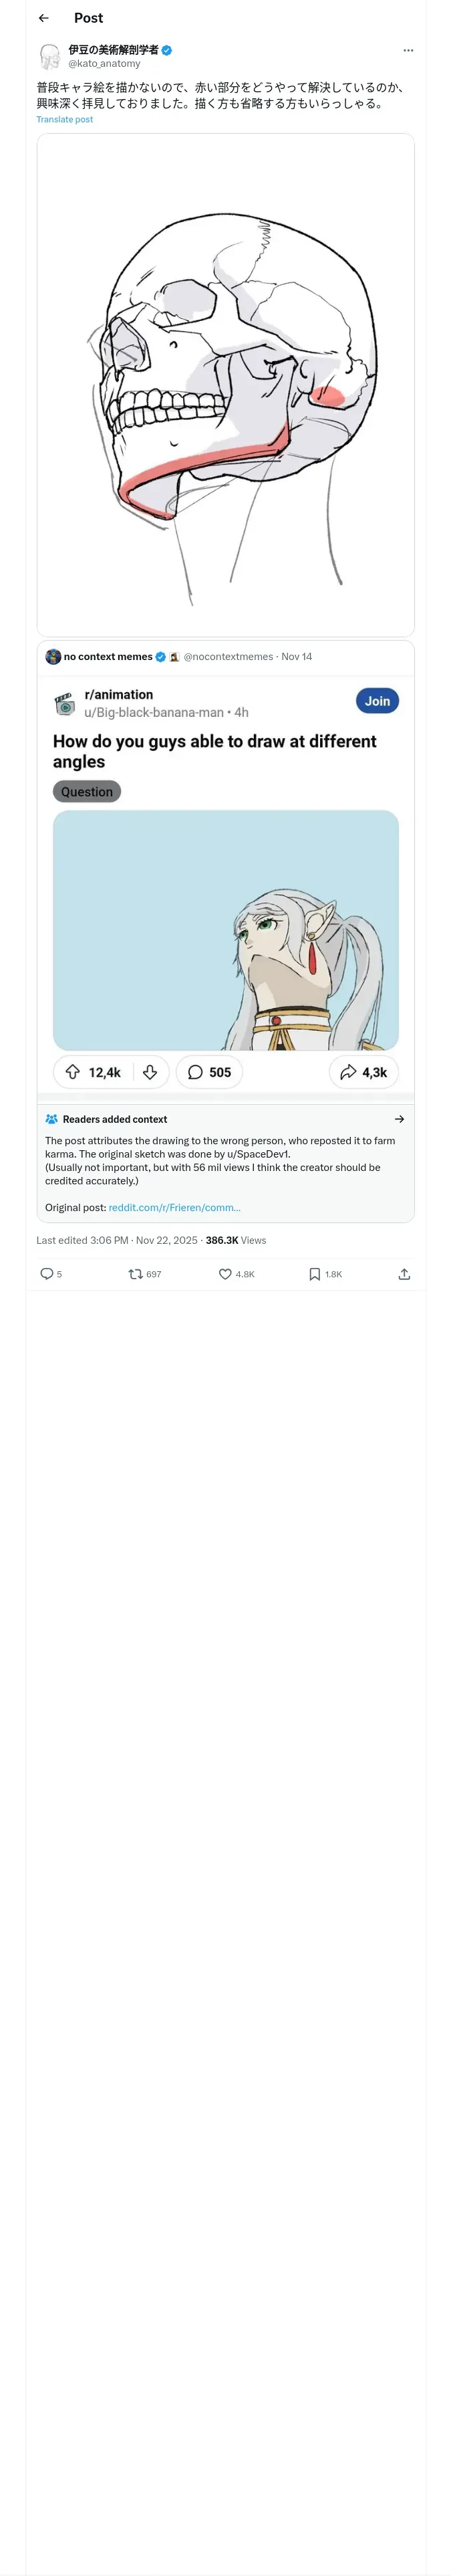Image resolution: width=451 pixels, height=2576 pixels.
Task: Click the back arrow icon
Action: point(43,18)
